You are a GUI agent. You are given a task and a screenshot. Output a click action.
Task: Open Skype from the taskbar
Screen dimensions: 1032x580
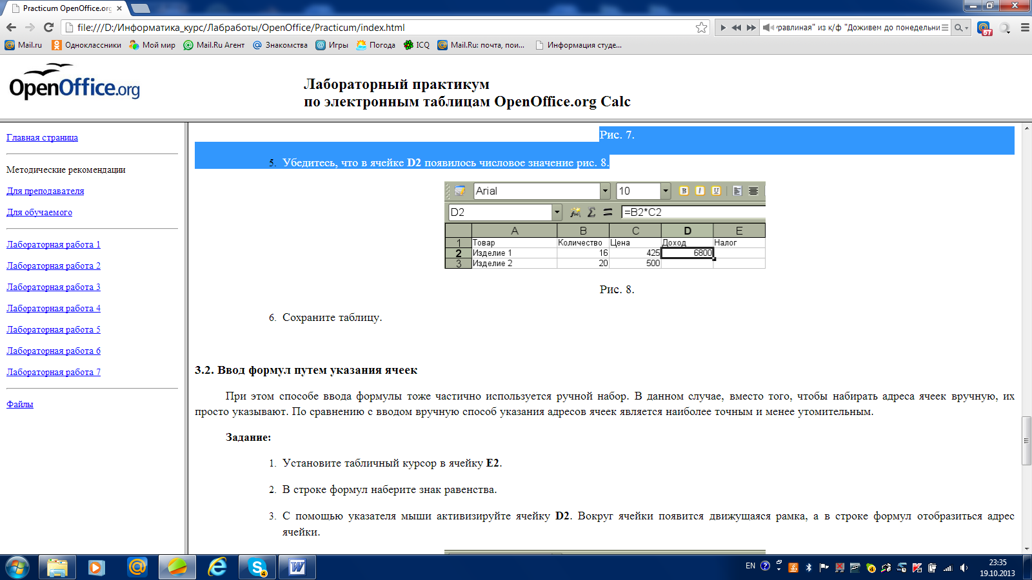257,567
